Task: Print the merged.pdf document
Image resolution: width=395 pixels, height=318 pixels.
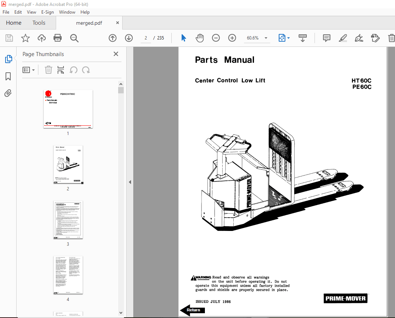Action: [x=58, y=38]
